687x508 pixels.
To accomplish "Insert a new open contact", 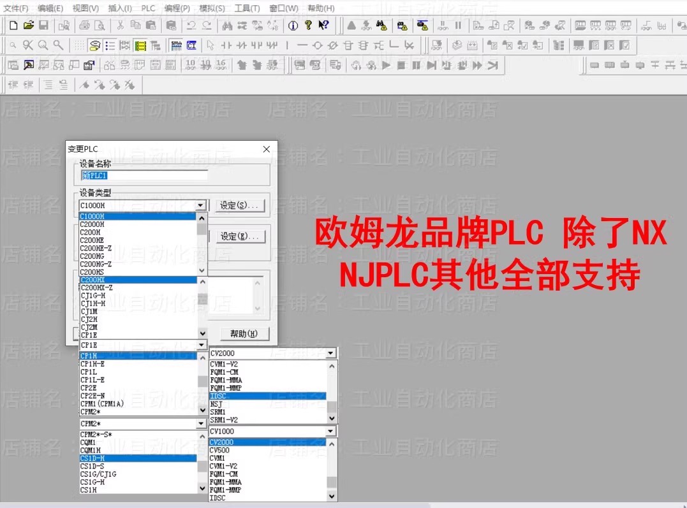I will [x=226, y=45].
